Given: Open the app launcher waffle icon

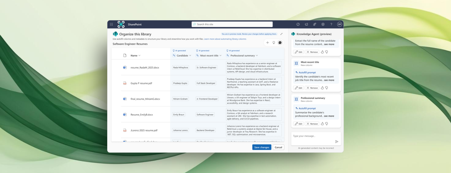Looking at the screenshot, I should [111, 24].
